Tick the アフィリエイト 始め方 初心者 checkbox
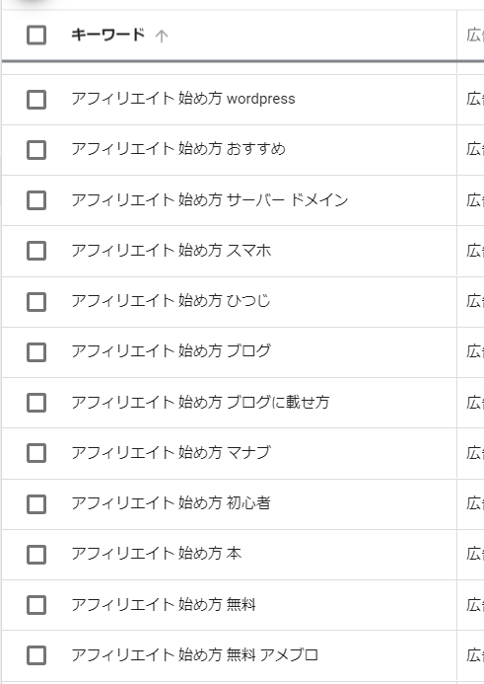Image resolution: width=484 pixels, height=684 pixels. click(36, 504)
